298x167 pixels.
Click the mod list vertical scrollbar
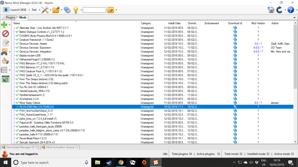(x=295, y=57)
